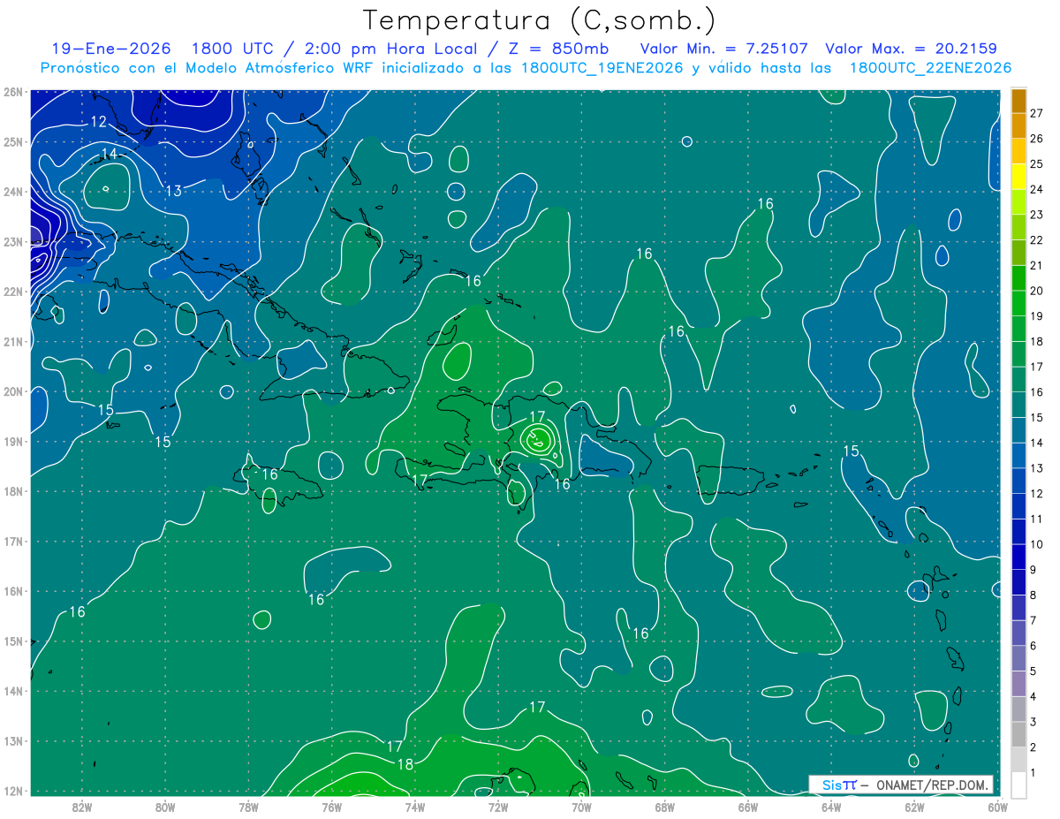This screenshot has width=1060, height=819.
Task: Click the "18" contour label on the map
Action: 405,765
